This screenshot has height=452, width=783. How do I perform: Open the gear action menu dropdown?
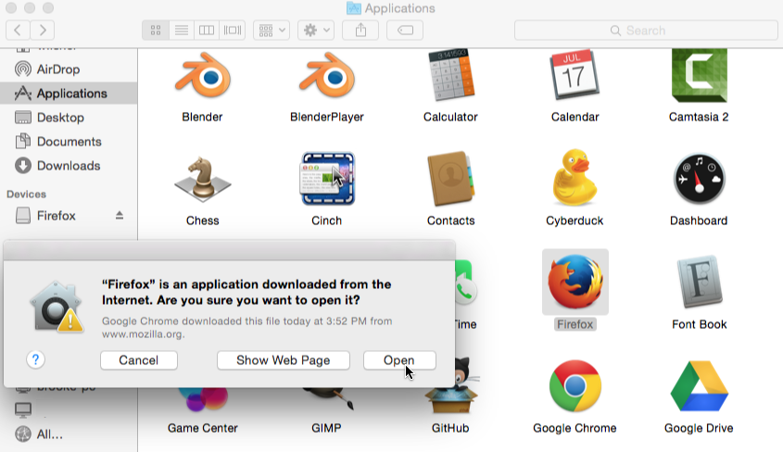tap(315, 31)
